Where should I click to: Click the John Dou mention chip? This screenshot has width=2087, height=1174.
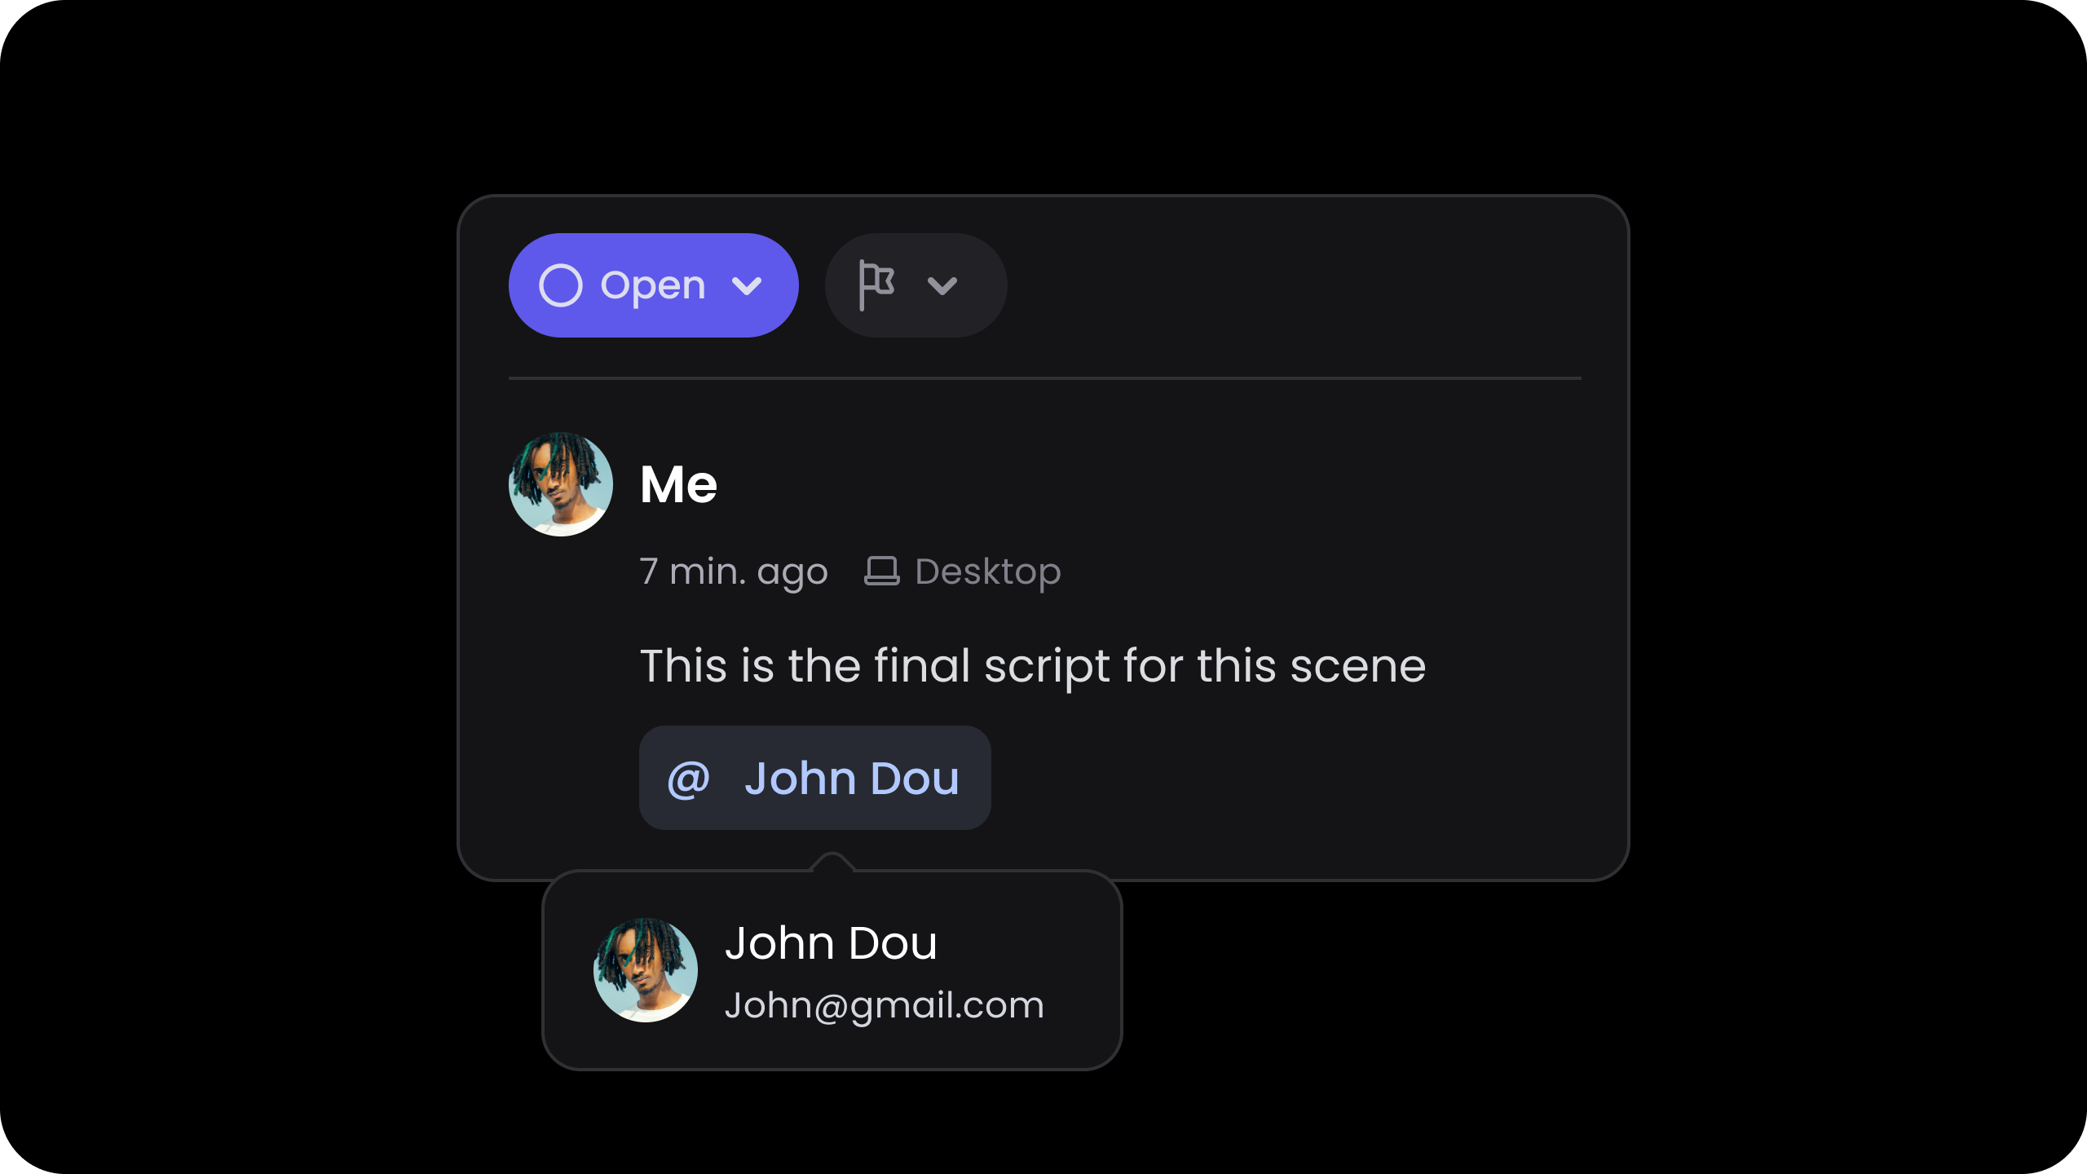coord(815,778)
